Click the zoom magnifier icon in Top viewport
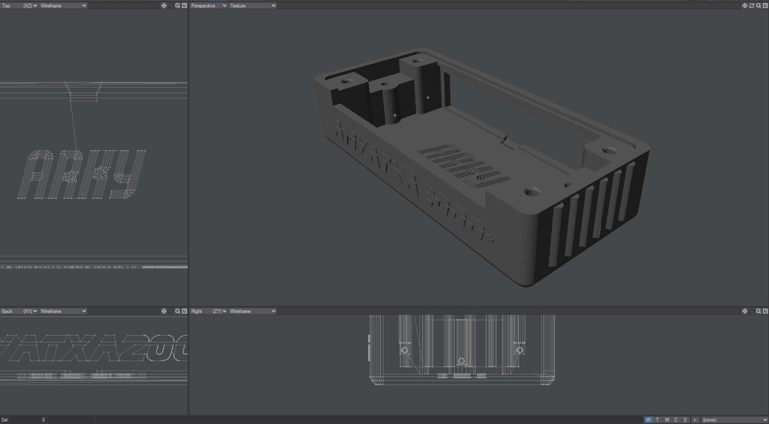The height and width of the screenshot is (424, 769). 178,6
